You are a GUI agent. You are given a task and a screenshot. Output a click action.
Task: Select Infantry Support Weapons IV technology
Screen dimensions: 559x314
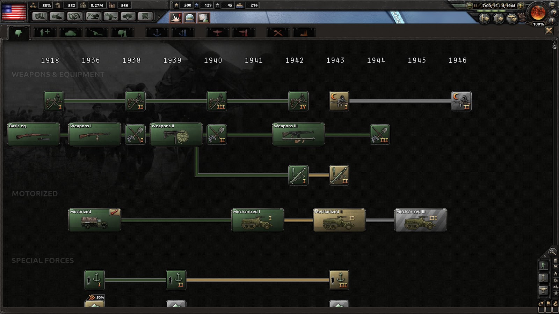(x=298, y=101)
